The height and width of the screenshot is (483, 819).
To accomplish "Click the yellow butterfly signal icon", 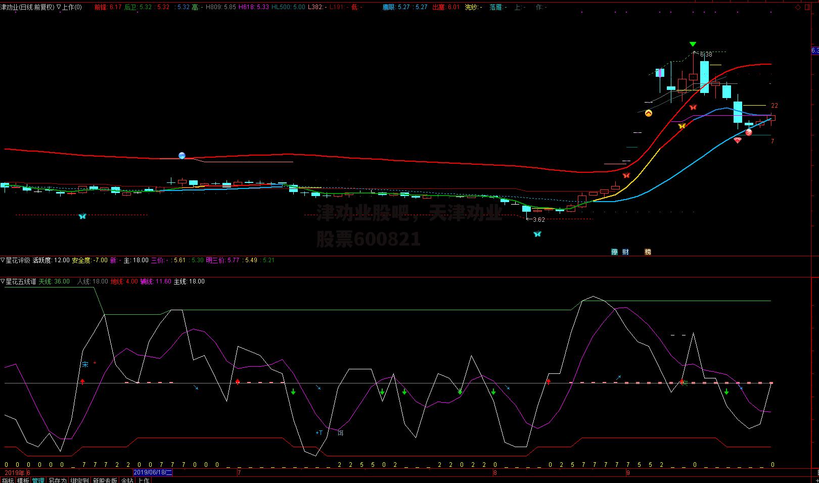I will (x=681, y=126).
